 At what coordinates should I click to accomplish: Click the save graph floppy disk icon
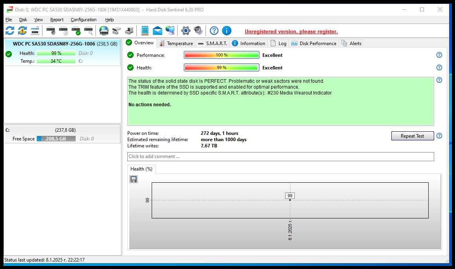click(x=134, y=179)
